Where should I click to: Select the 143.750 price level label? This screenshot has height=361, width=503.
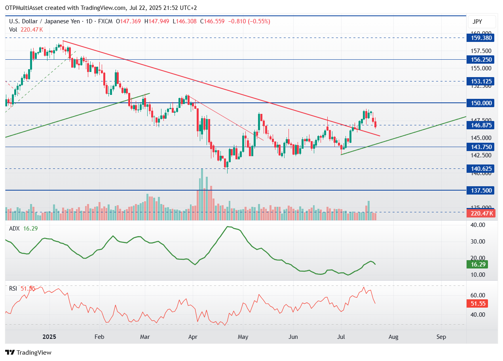[x=481, y=147]
